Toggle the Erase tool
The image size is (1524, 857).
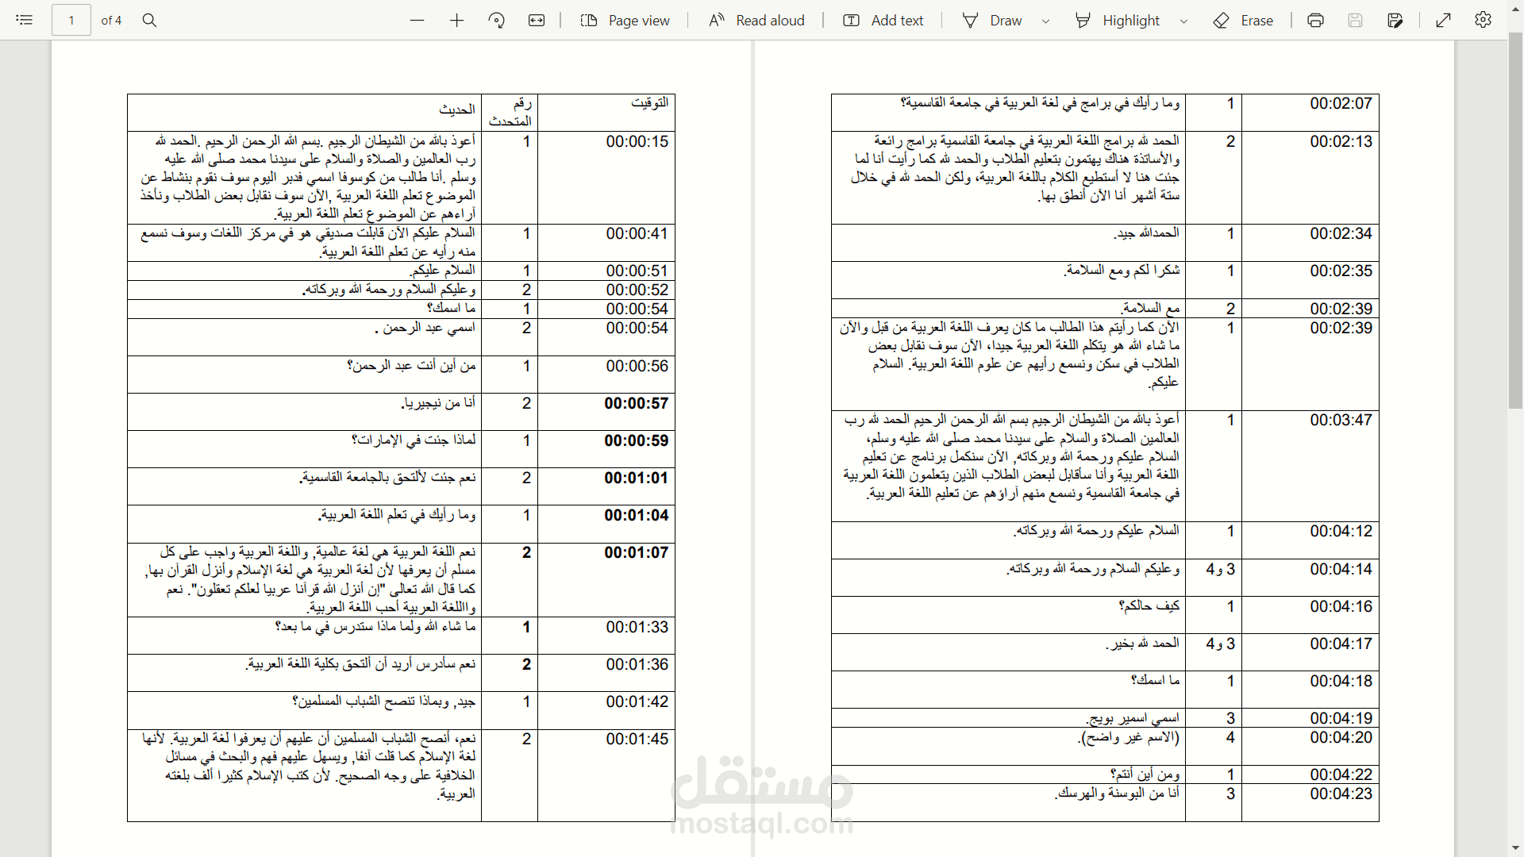click(1243, 20)
